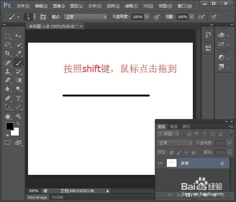Select the Brush tool in toolbox
236x202 pixels.
(18, 63)
